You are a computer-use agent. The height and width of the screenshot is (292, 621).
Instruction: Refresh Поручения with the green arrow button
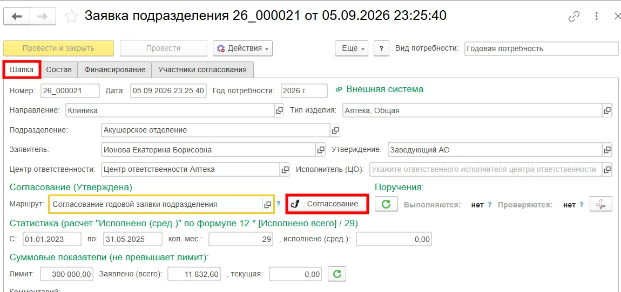pos(386,204)
